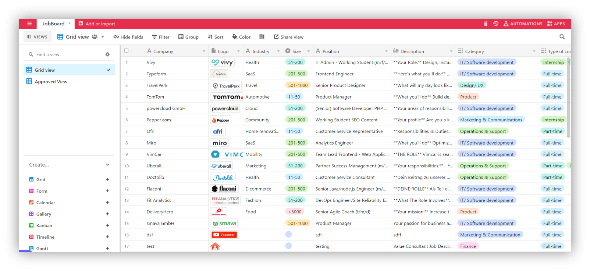Click the Filter button
The width and height of the screenshot is (590, 271).
161,37
